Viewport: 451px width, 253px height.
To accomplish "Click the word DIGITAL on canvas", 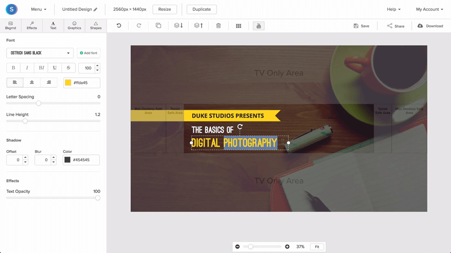I will (206, 143).
